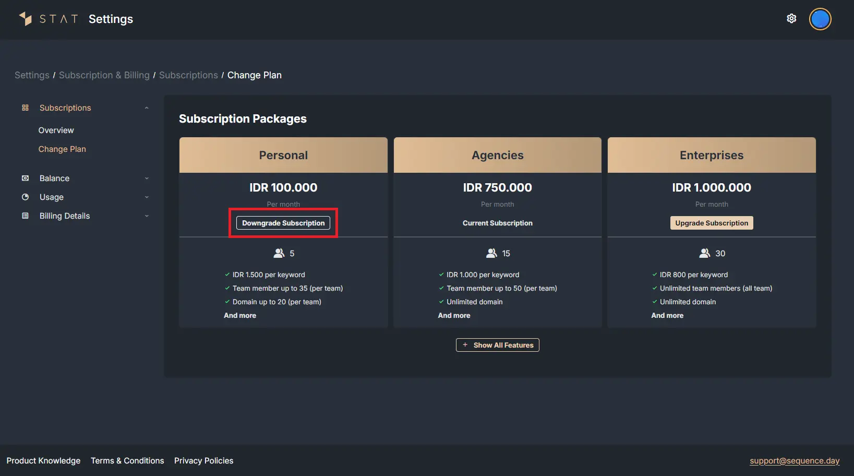This screenshot has width=854, height=476.
Task: Open Product Knowledge footer link
Action: [x=43, y=460]
